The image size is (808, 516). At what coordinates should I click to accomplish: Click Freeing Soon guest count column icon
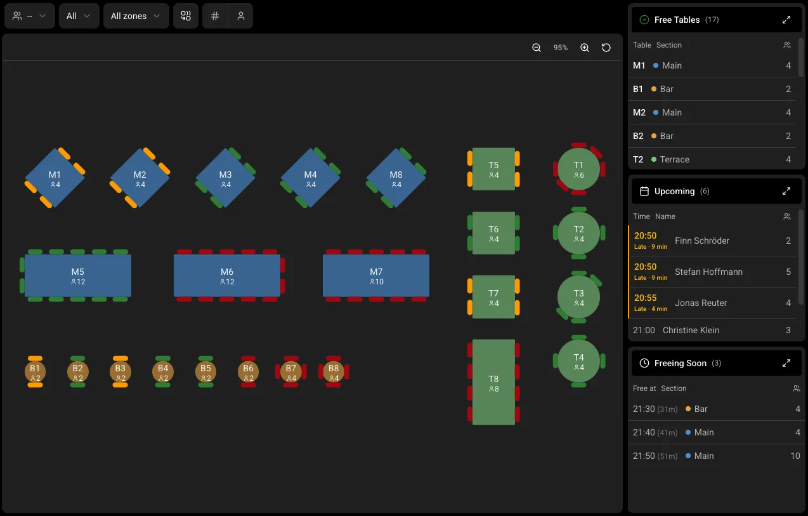[797, 388]
